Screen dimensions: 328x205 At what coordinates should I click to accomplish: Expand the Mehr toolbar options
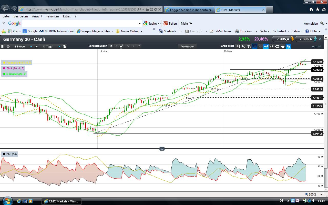pyautogui.click(x=186, y=23)
